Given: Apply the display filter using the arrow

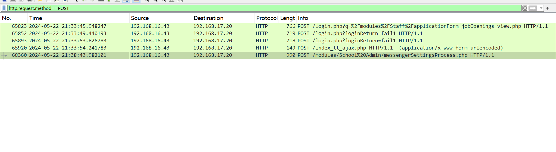Looking at the screenshot, I should 533,8.
